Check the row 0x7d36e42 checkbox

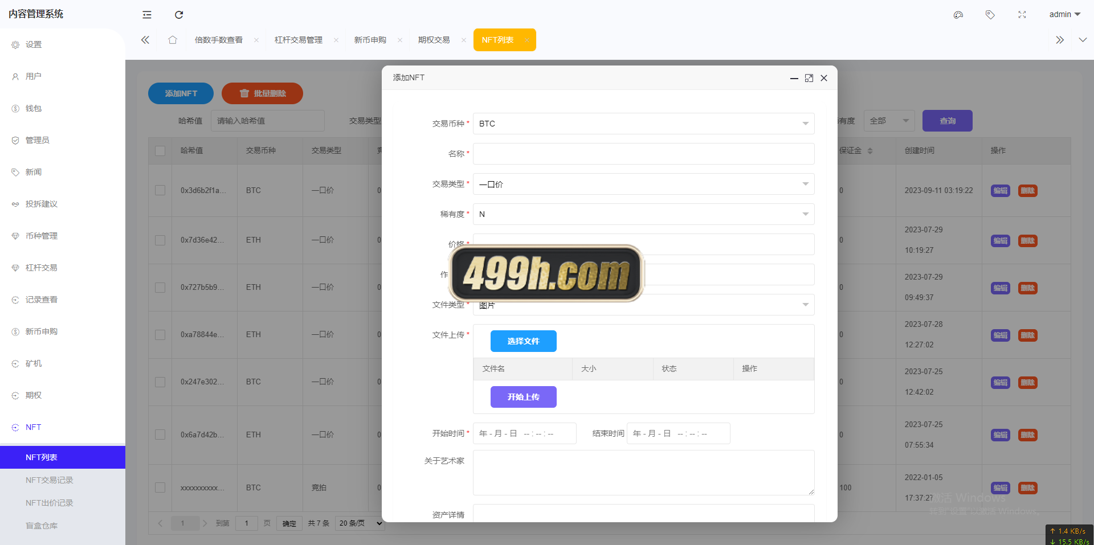click(160, 240)
